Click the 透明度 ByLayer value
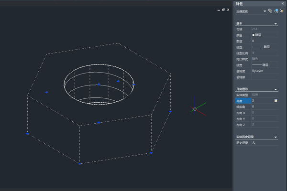Image resolution: width=287 pixels, height=191 pixels. coord(265,71)
